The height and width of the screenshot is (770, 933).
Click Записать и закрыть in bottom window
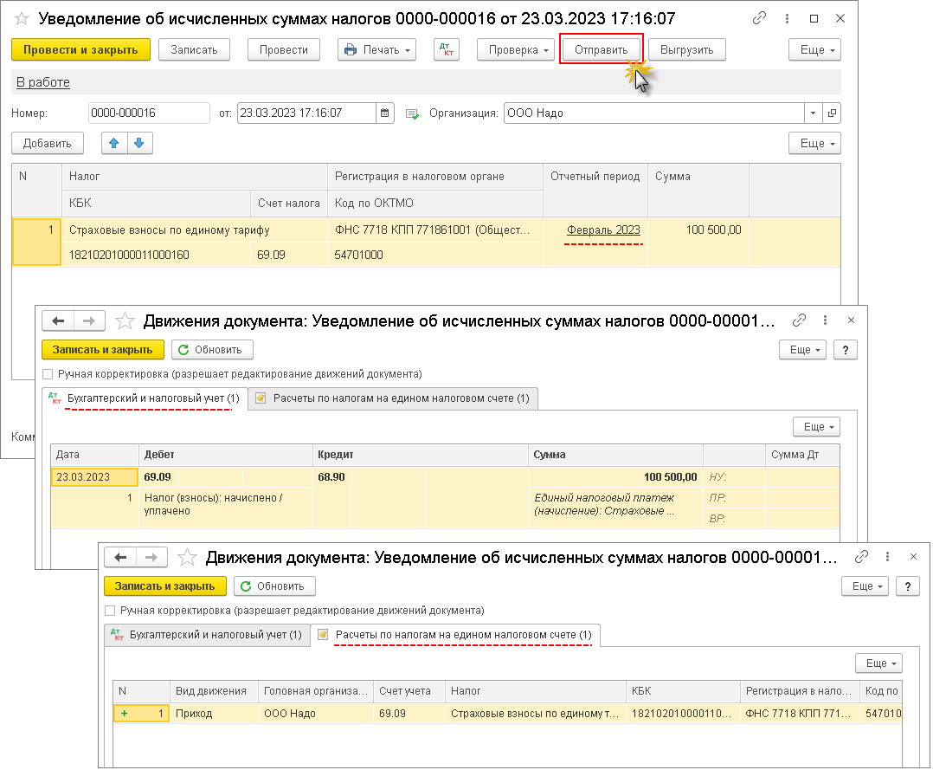164,586
